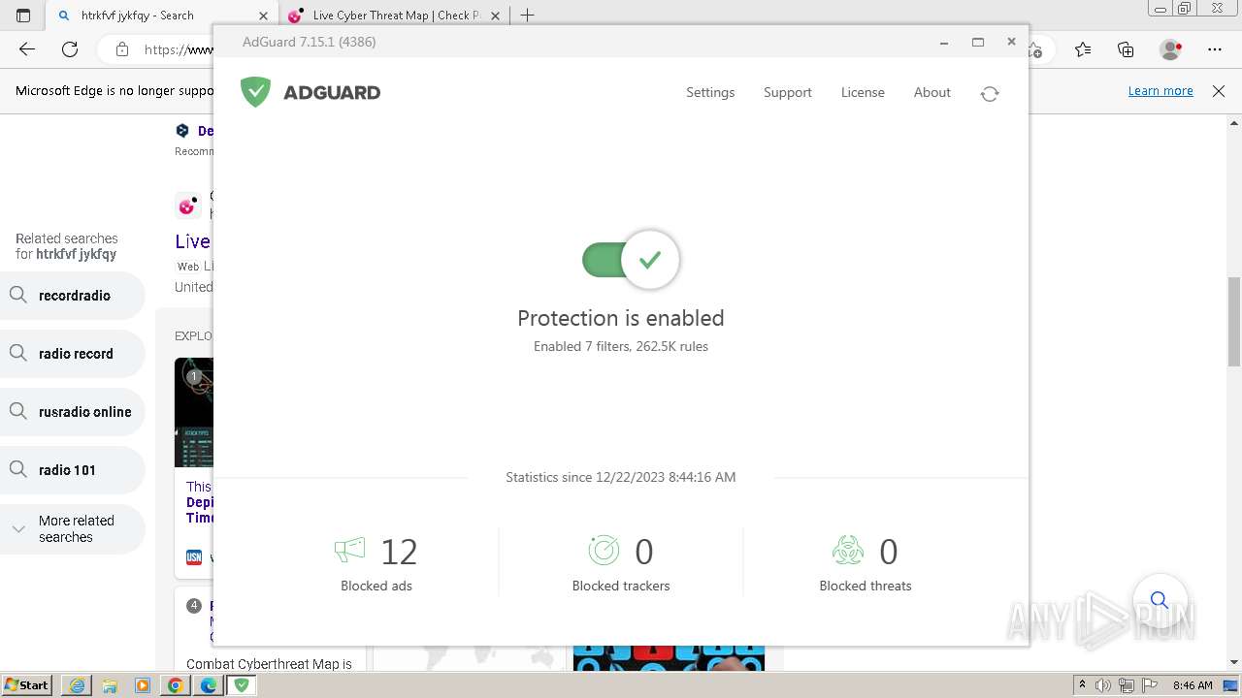Open Edge favorites star icon
This screenshot has height=698, width=1242.
1083,49
